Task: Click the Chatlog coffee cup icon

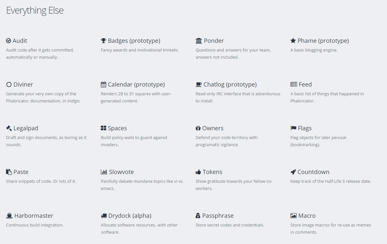Action: [x=199, y=84]
